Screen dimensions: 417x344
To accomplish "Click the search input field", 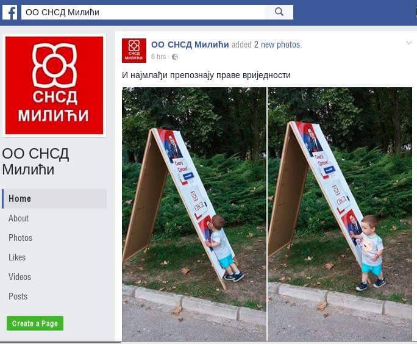I will (143, 12).
